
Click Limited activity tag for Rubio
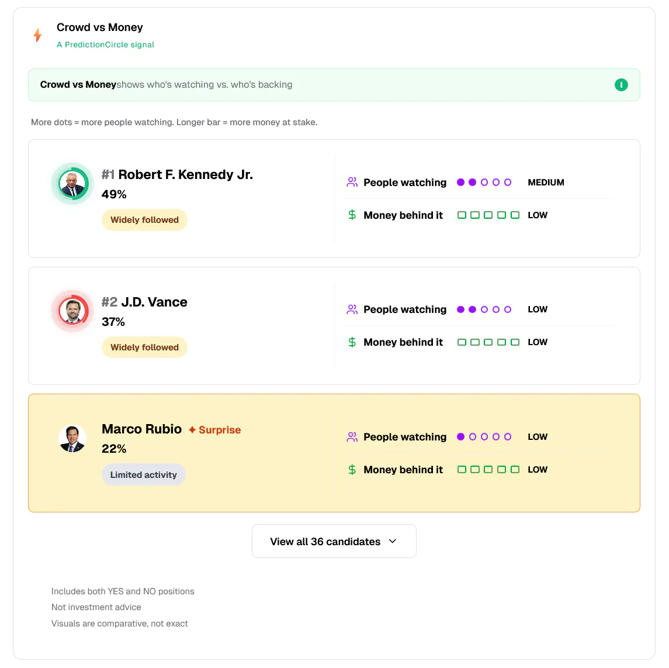(x=143, y=475)
